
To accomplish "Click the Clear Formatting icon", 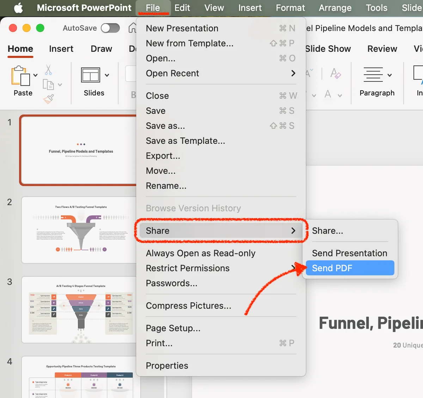I will point(335,74).
